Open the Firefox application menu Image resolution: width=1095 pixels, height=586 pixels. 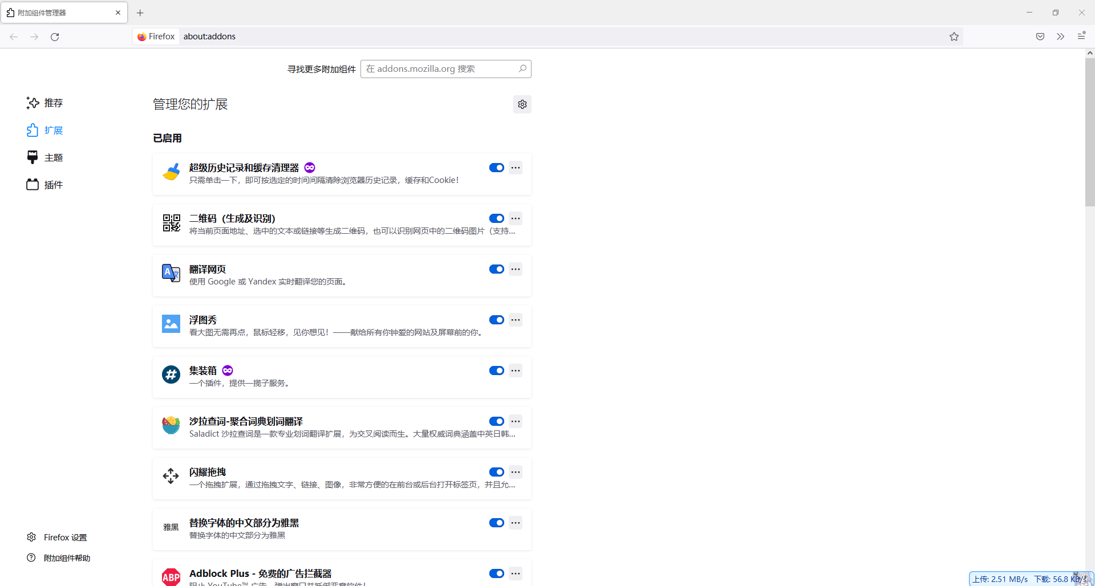coord(1081,36)
